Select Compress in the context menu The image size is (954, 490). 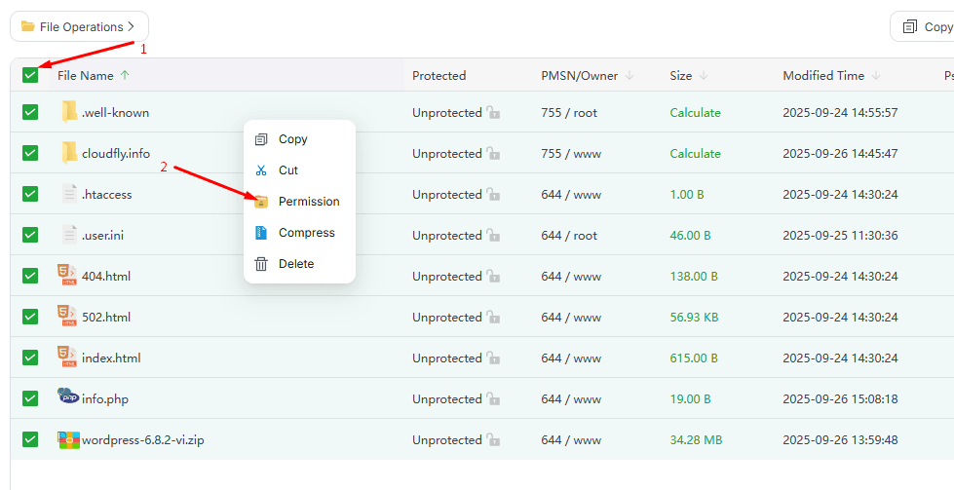(x=306, y=233)
